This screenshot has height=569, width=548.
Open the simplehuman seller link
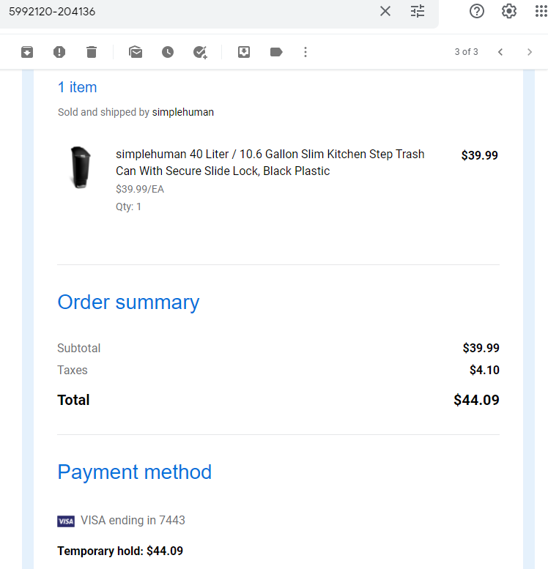(183, 112)
